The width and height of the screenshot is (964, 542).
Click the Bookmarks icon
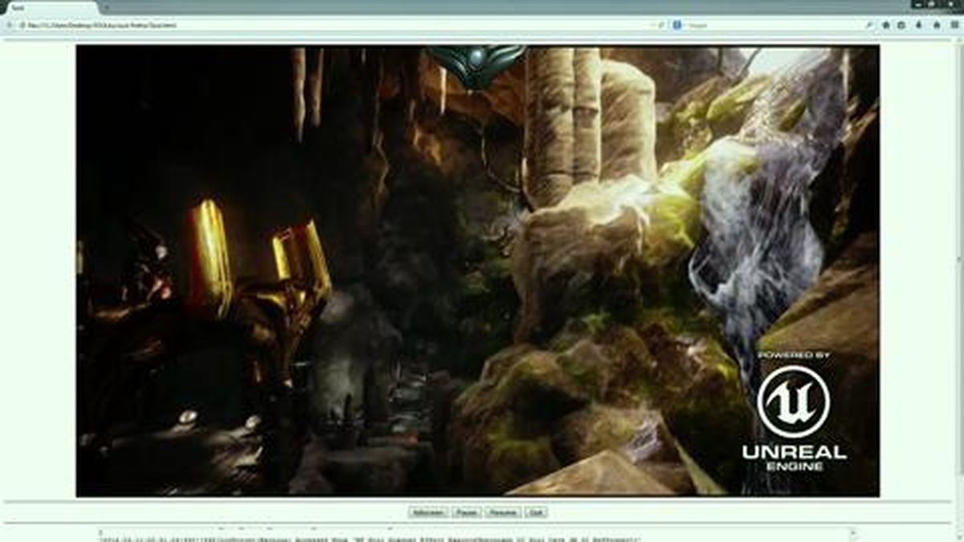[901, 25]
